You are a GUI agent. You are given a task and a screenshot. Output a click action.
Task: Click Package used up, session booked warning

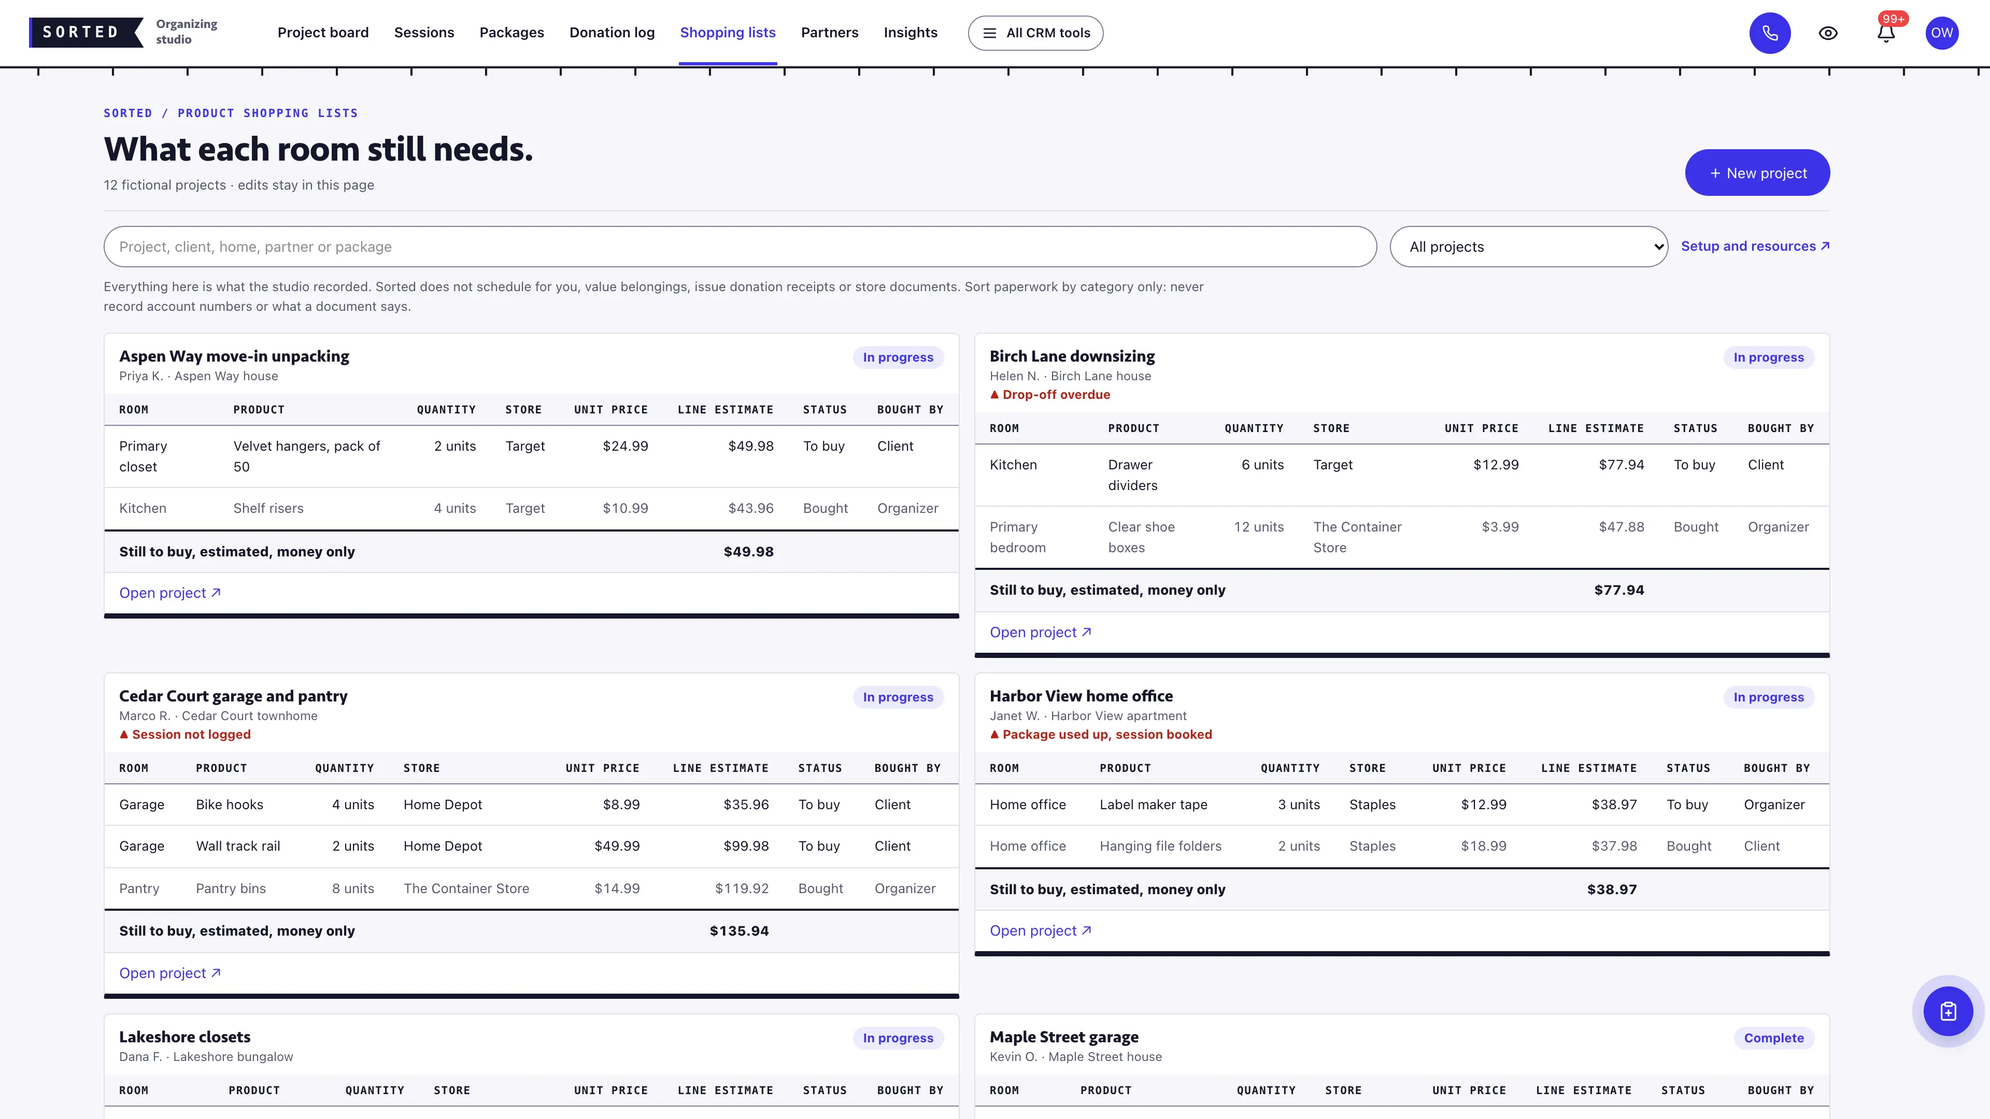[x=1101, y=735]
